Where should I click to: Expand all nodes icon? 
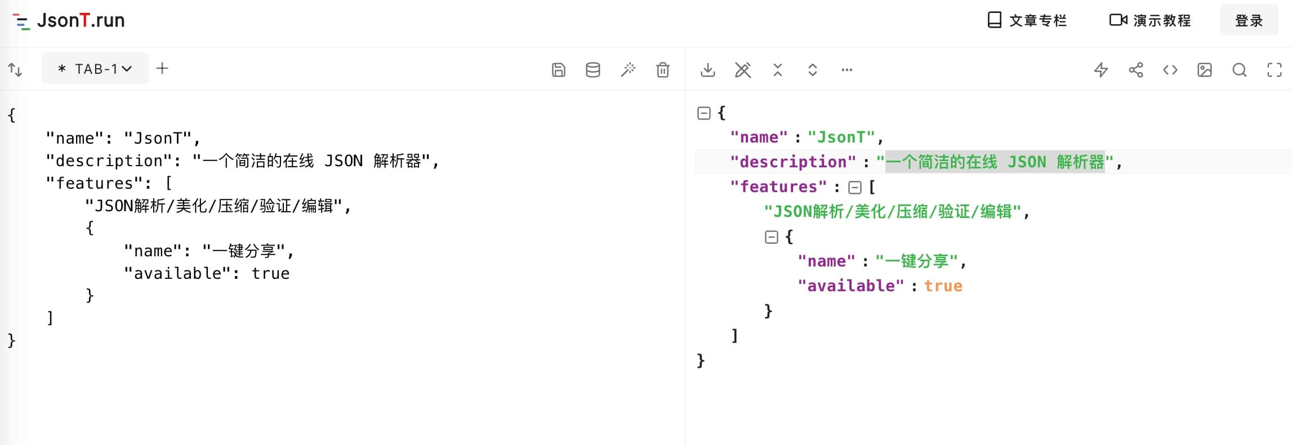tap(813, 70)
